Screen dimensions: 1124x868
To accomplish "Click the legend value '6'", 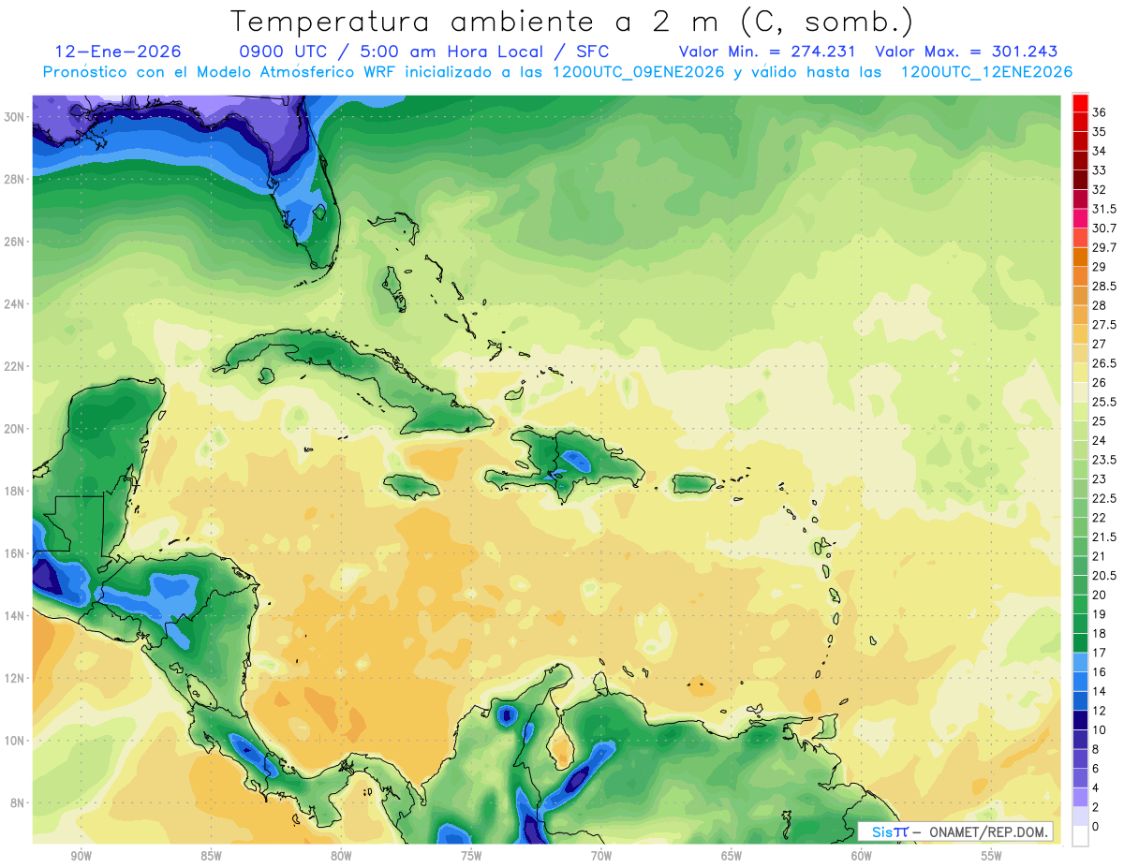I will coord(1096,768).
